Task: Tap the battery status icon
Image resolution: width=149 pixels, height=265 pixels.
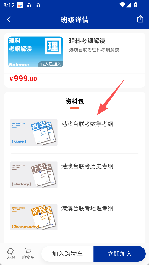Action: click(x=136, y=5)
